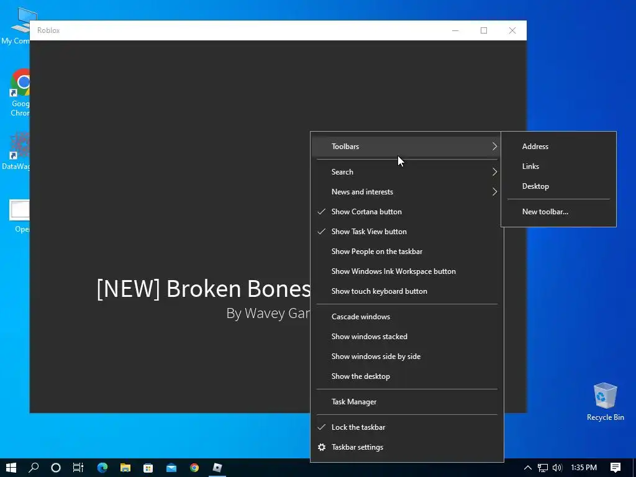Select the Recycle Bin desktop icon
Image resolution: width=636 pixels, height=477 pixels.
(x=605, y=402)
